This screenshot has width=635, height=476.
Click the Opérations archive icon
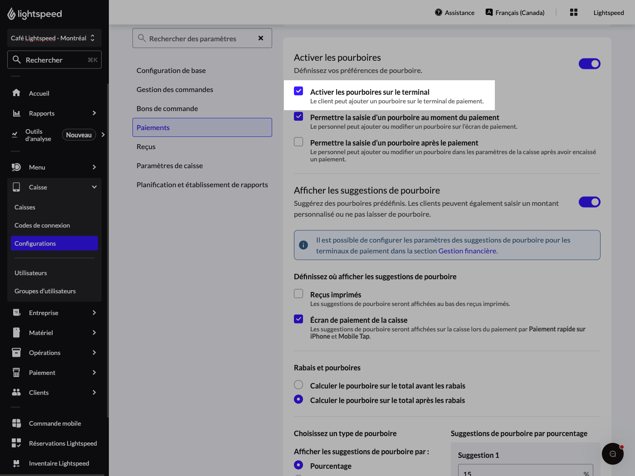(x=16, y=353)
